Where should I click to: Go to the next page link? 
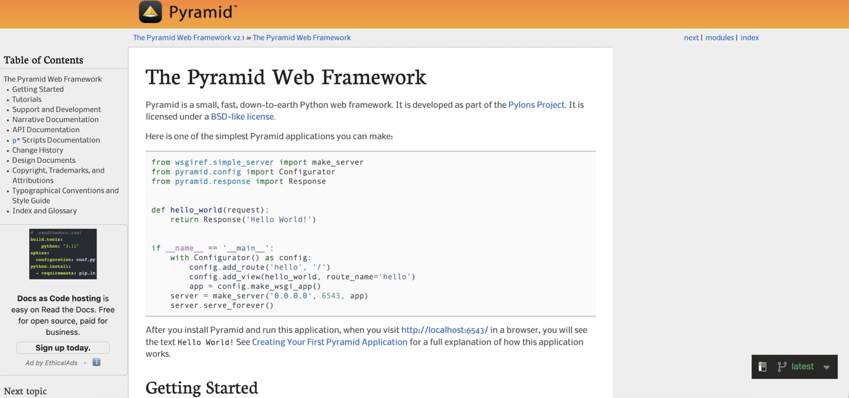pos(691,38)
